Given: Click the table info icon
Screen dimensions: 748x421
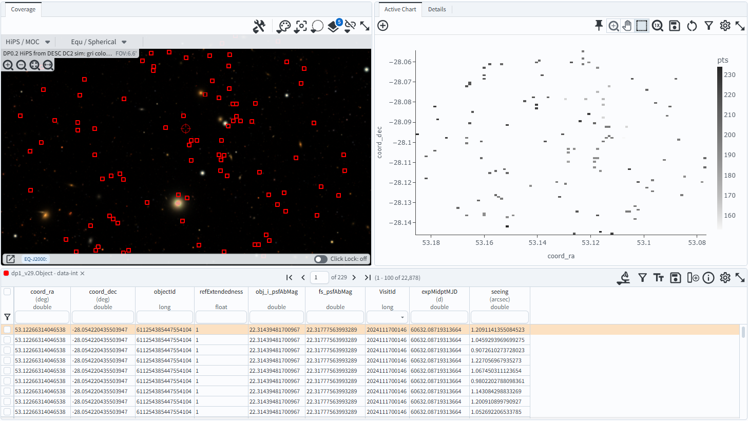Looking at the screenshot, I should coord(708,278).
